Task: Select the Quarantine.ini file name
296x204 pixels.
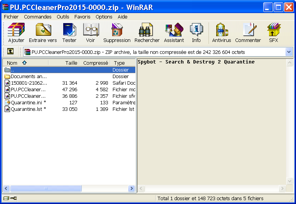Action: tap(28, 102)
